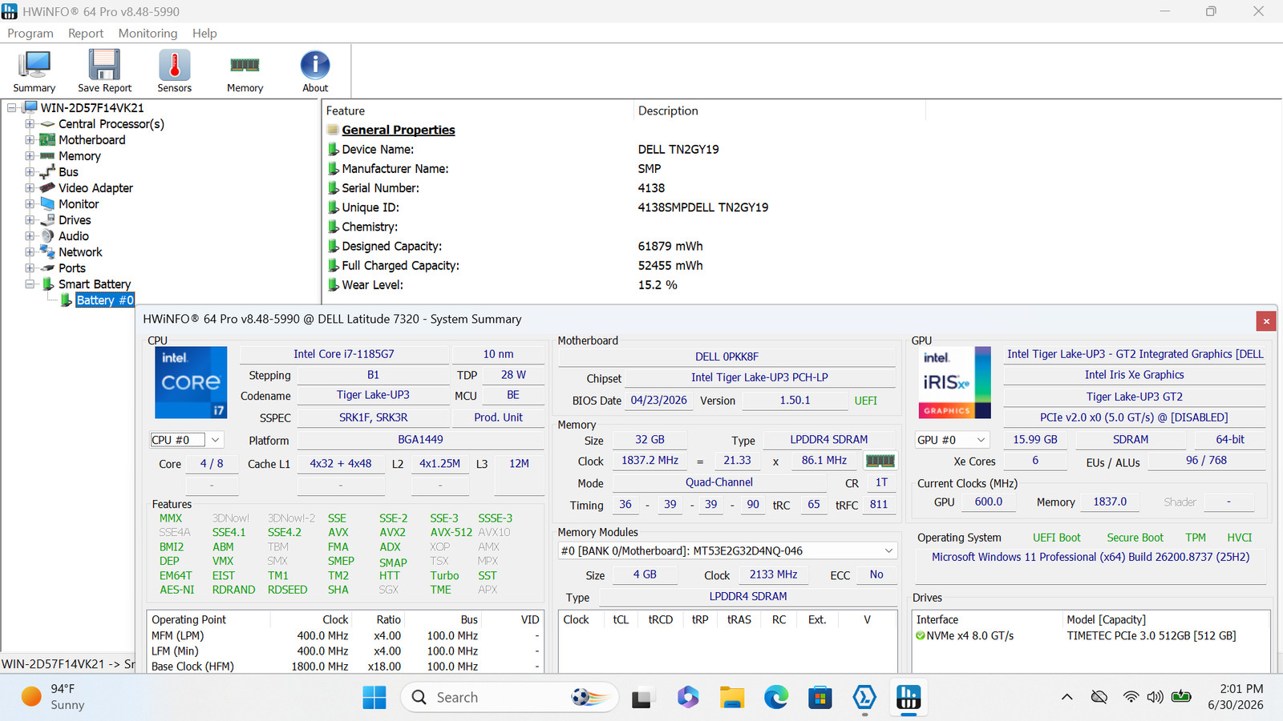
Task: Open the GPU #0 selector dropdown
Action: click(x=952, y=440)
